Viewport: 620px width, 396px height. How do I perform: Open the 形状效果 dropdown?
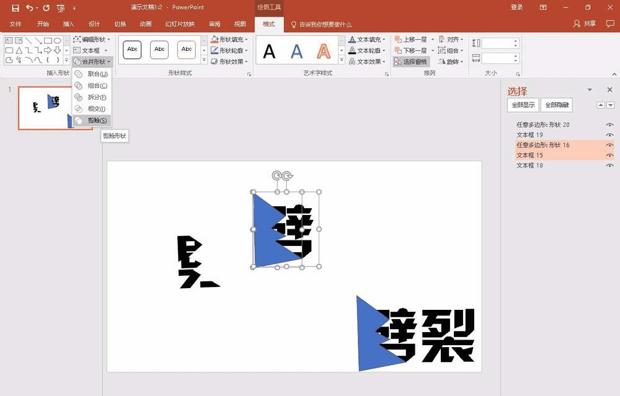coord(229,61)
